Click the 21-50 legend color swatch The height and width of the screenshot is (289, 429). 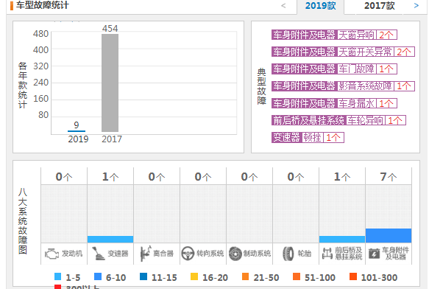[x=246, y=276]
